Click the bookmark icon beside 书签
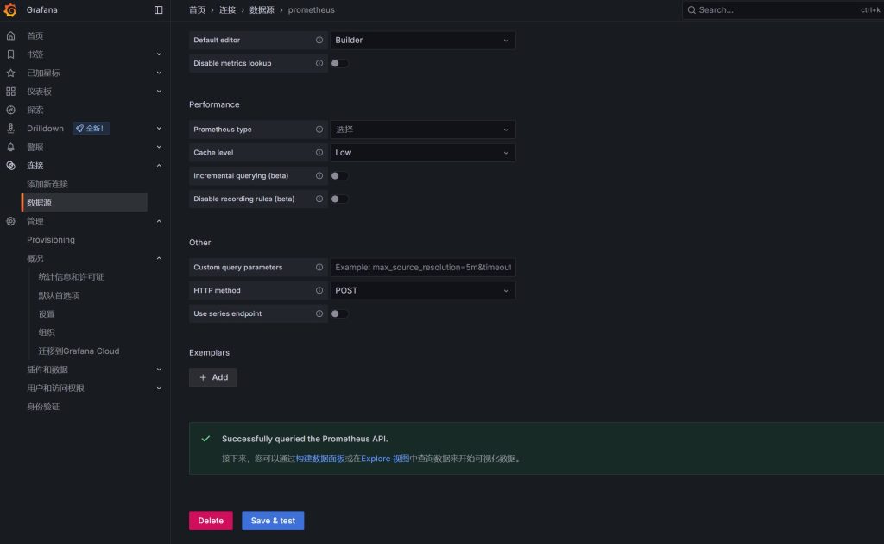 click(10, 54)
